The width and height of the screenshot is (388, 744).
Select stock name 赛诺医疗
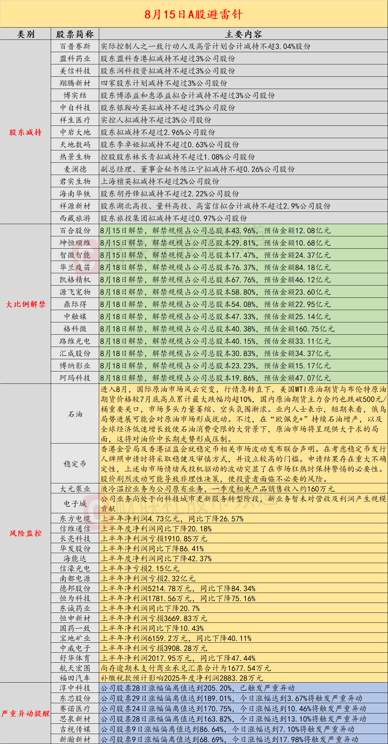click(x=75, y=708)
